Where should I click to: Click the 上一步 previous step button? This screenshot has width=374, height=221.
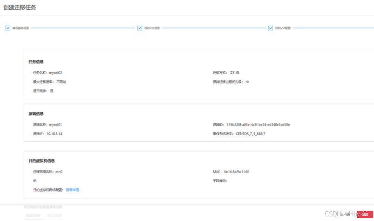coord(345,214)
